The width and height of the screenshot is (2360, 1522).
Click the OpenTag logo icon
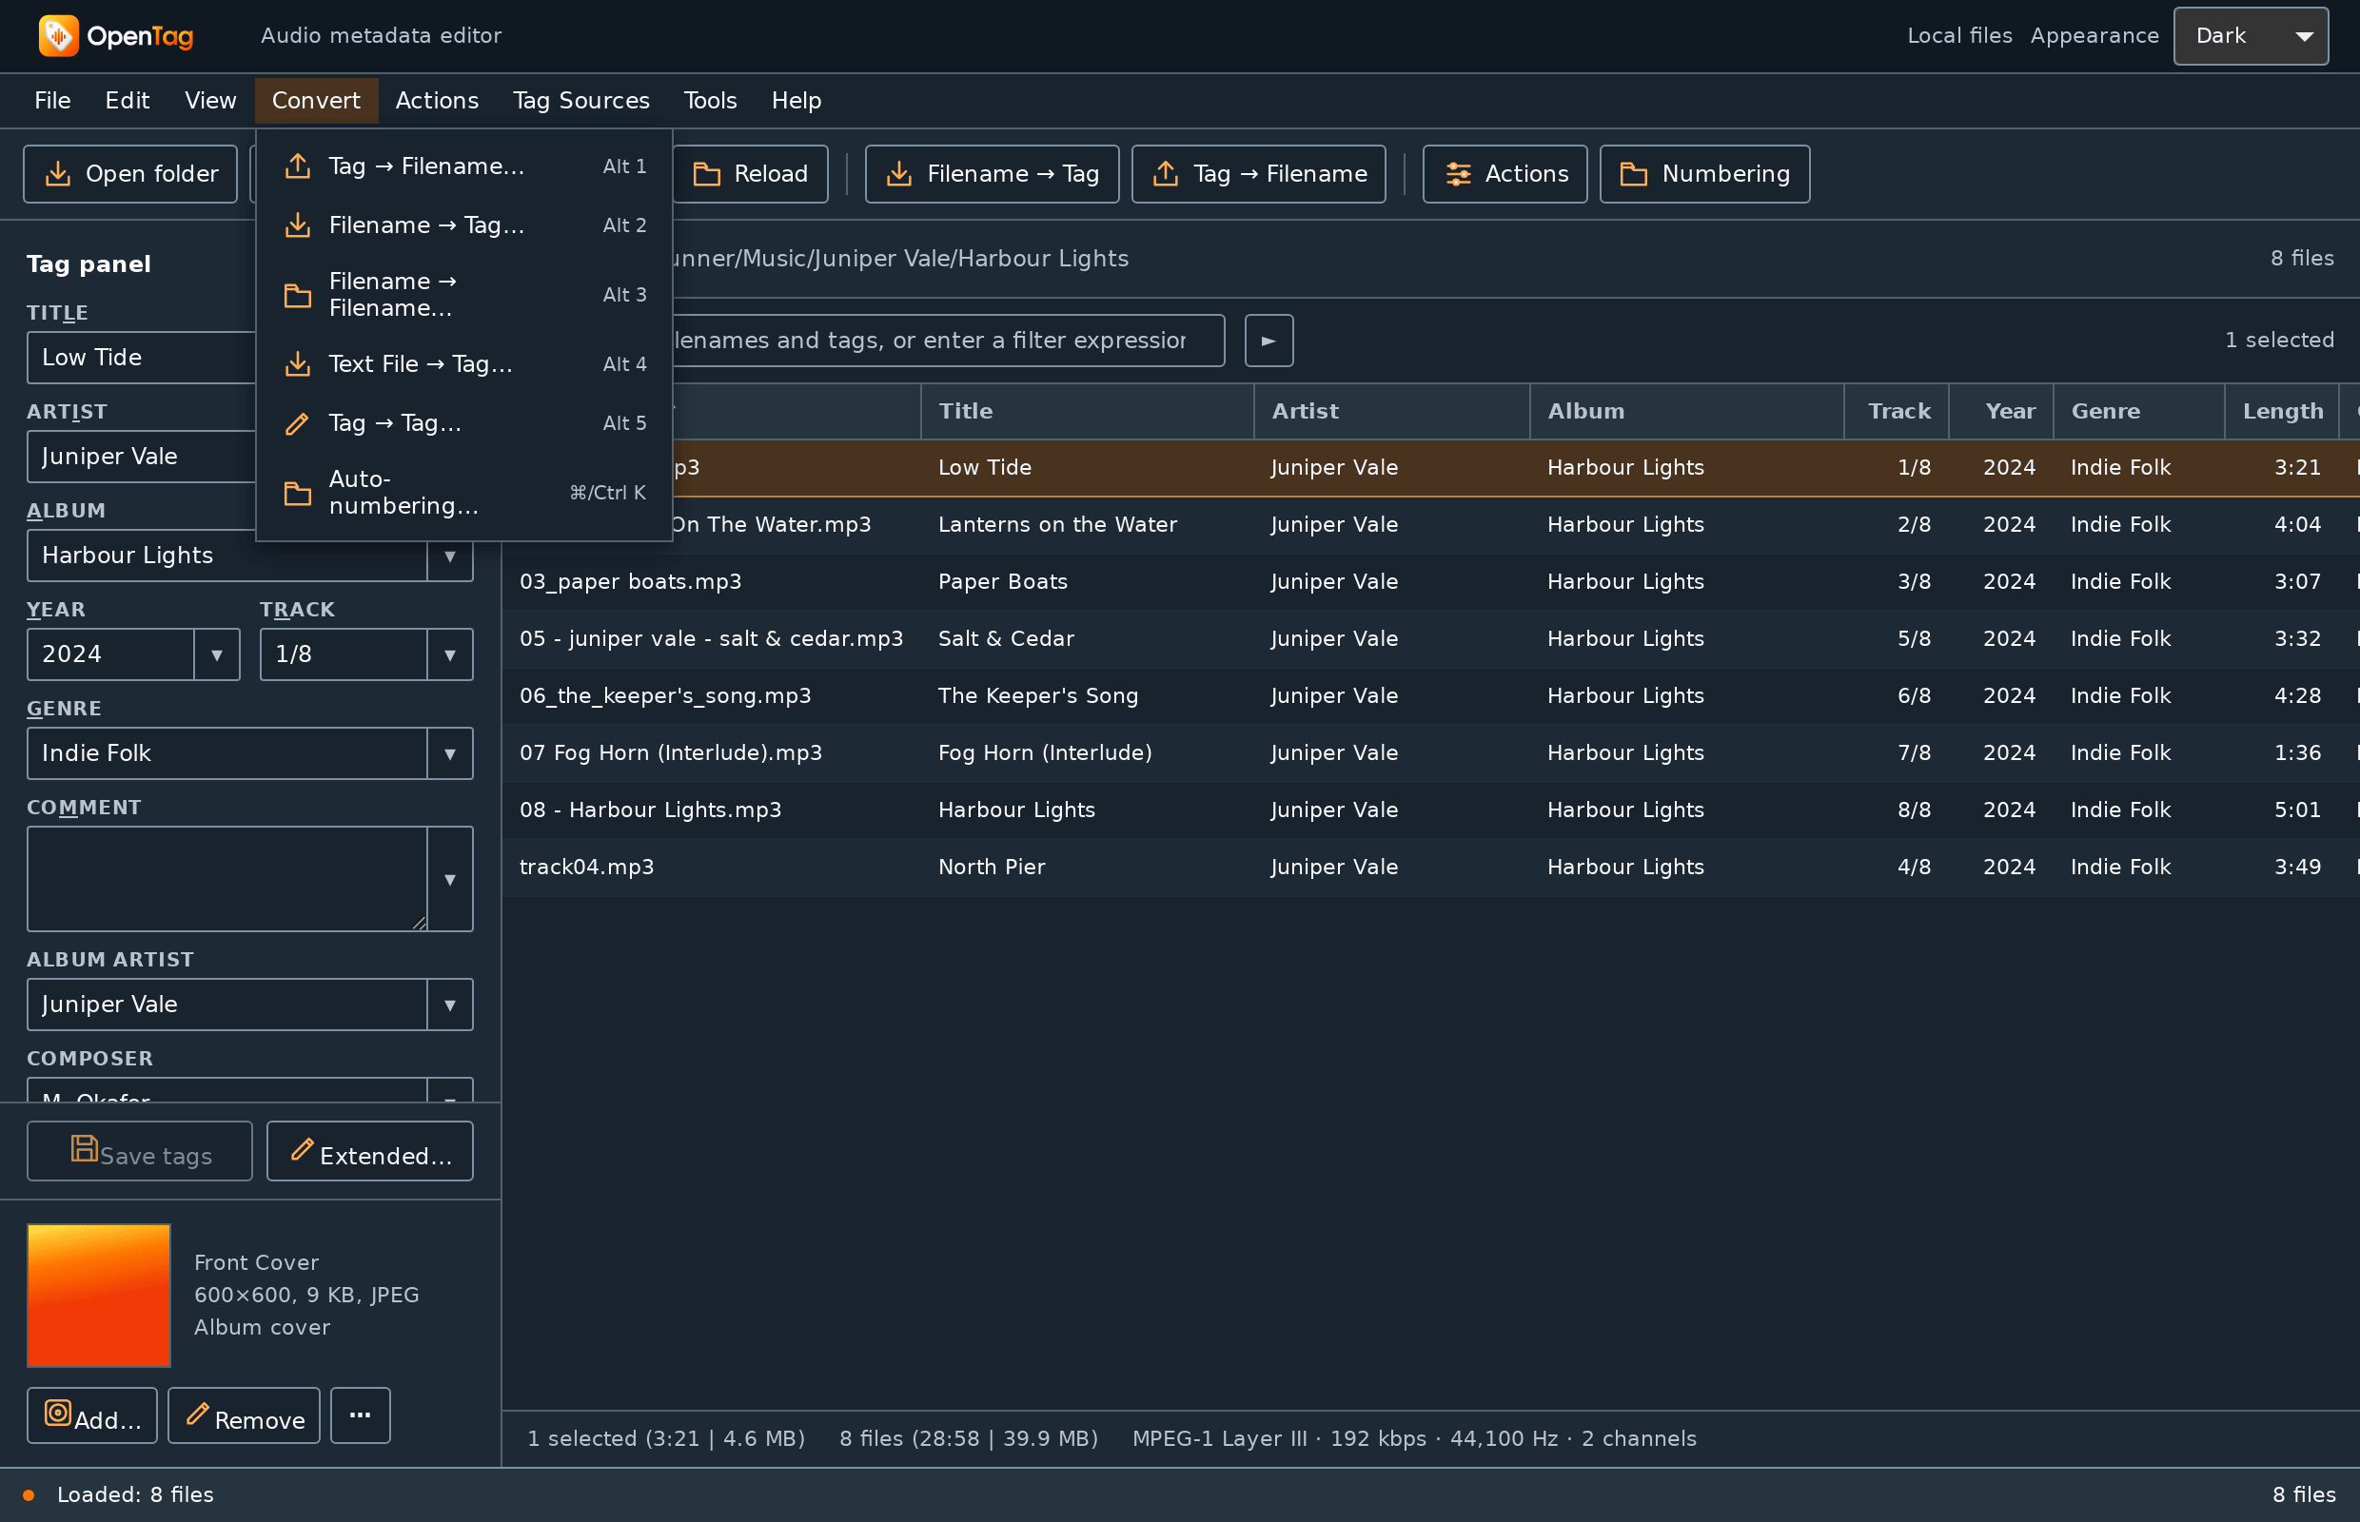click(x=58, y=35)
